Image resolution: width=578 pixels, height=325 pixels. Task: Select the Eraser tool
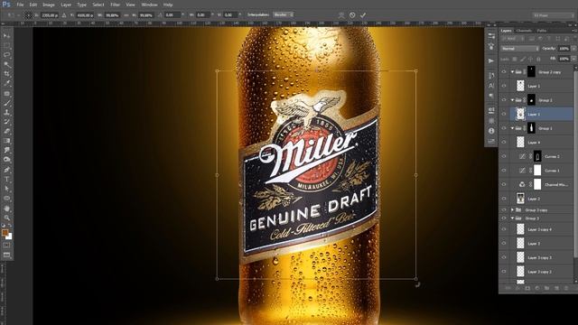tap(6, 131)
